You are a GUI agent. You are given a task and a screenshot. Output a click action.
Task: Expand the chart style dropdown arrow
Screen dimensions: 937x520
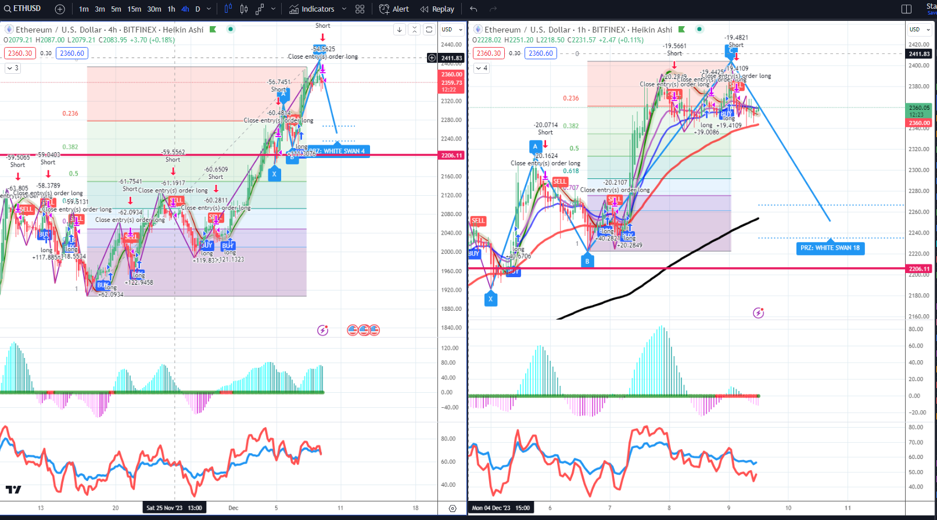click(273, 9)
